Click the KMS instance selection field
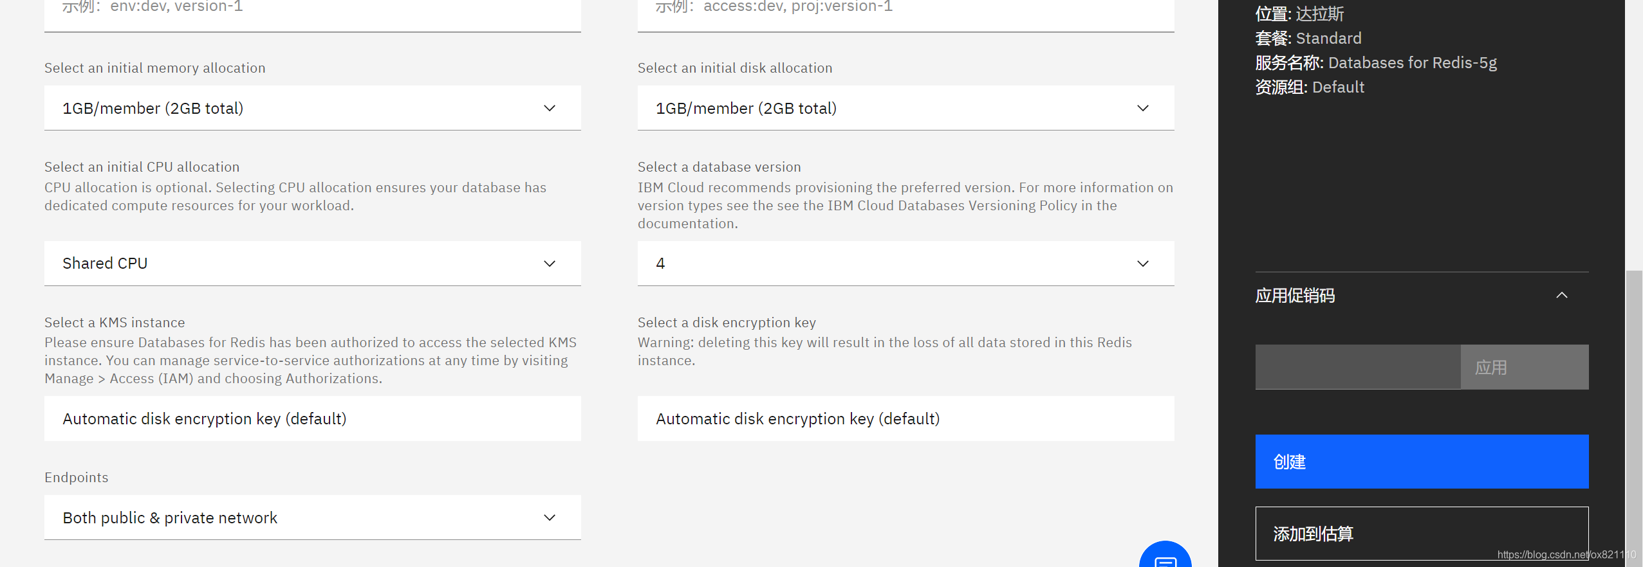Viewport: 1643px width, 567px height. [x=312, y=419]
